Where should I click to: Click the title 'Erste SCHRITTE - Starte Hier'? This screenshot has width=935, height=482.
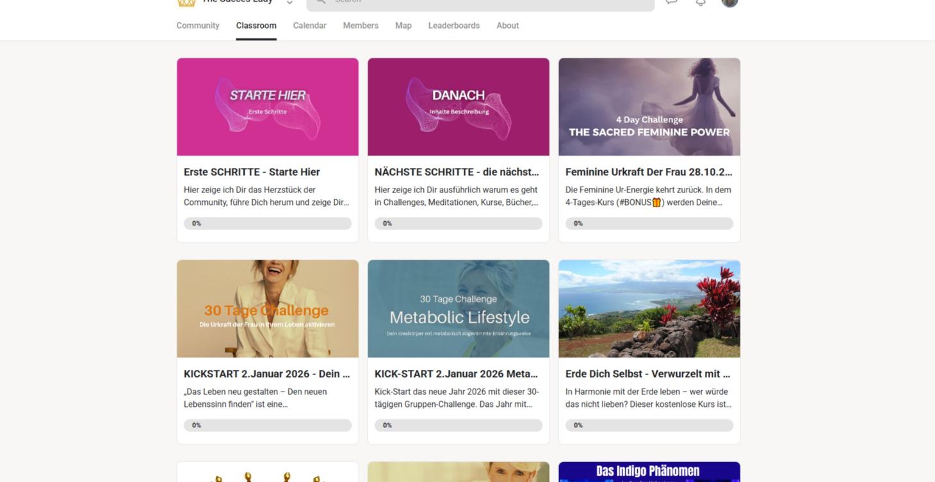[252, 172]
